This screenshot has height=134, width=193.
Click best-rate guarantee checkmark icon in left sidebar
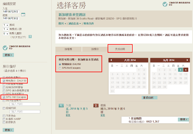[x=5, y=47]
